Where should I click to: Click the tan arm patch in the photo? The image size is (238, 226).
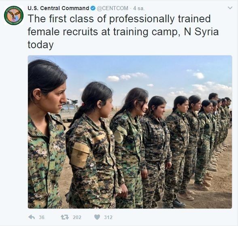pos(79,155)
